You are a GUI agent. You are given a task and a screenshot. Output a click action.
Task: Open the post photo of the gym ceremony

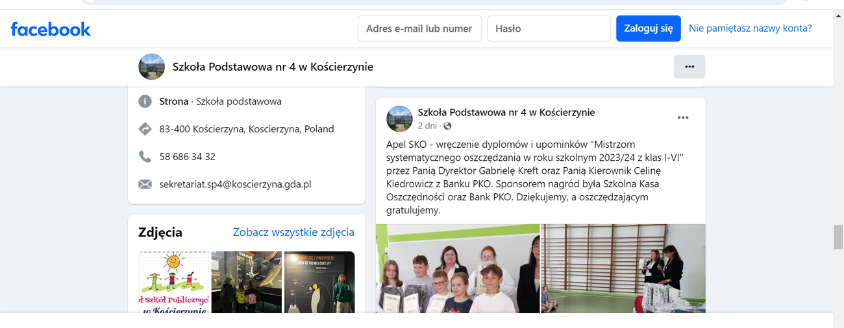click(623, 268)
